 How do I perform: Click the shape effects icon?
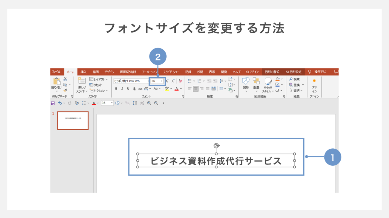coord(277,90)
